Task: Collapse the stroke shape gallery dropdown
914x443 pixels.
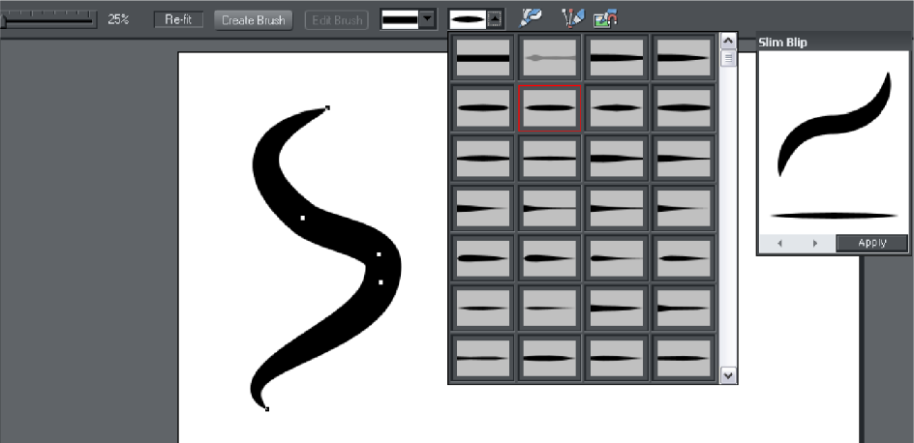Action: (495, 19)
